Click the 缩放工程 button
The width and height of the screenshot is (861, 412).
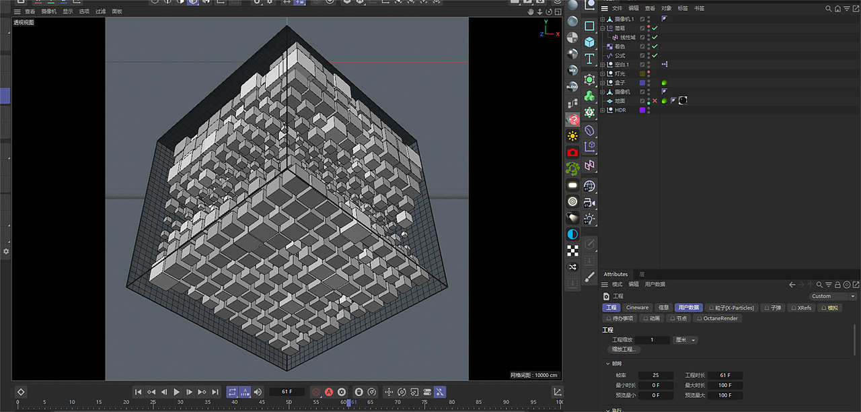pyautogui.click(x=624, y=349)
